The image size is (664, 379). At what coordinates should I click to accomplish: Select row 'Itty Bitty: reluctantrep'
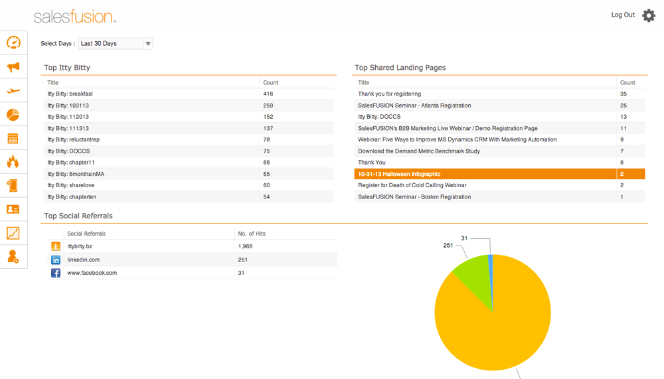coord(189,140)
